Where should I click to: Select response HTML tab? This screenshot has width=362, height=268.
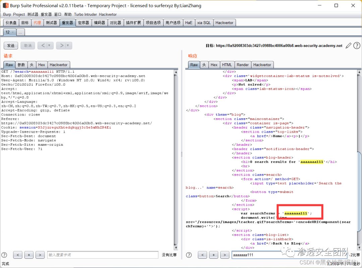pos(227,65)
